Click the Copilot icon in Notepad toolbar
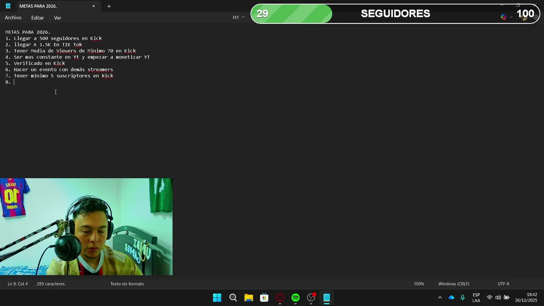Screen dimensions: 544x306 click(x=503, y=17)
